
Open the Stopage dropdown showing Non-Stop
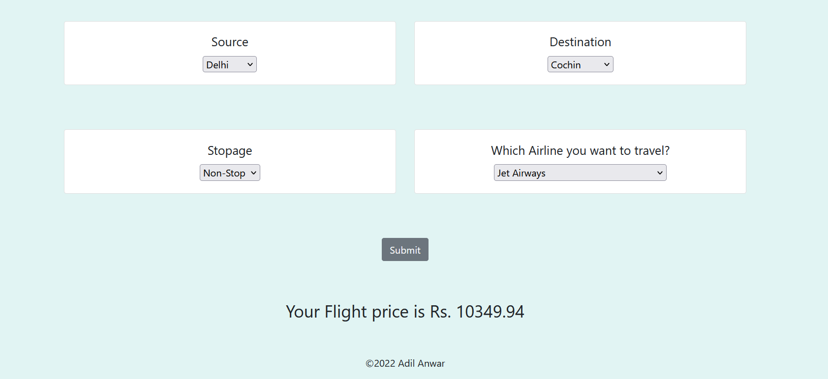[229, 173]
